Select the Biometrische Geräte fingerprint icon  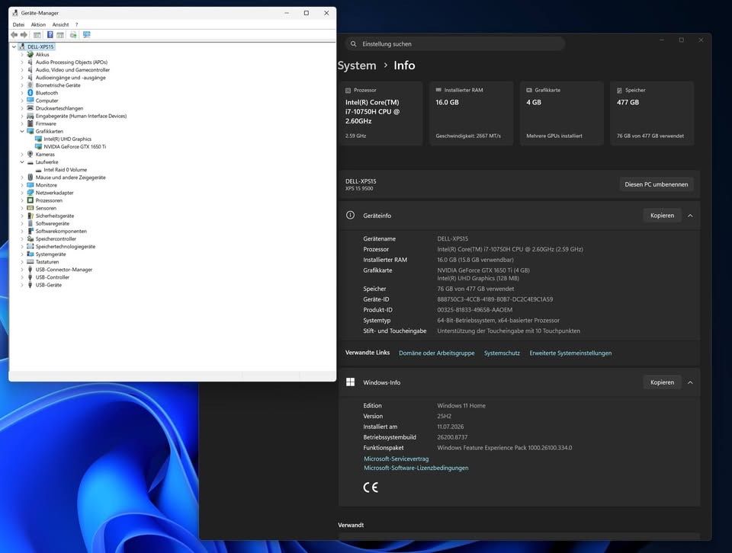pos(30,85)
